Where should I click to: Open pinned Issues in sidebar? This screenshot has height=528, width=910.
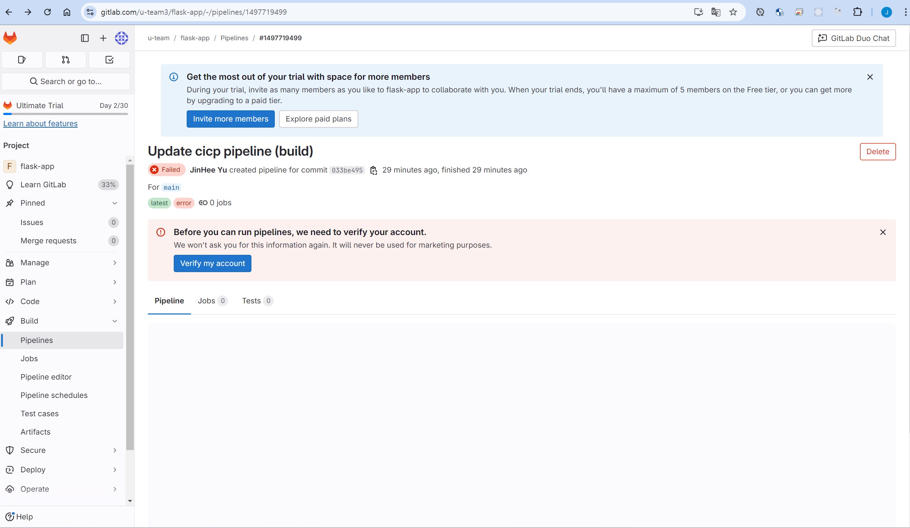point(62,223)
